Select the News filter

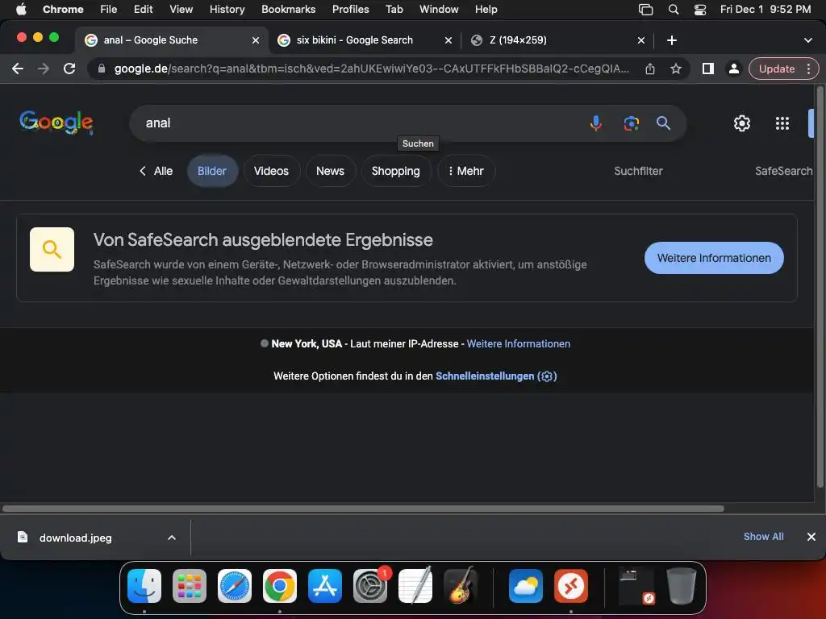(x=330, y=171)
